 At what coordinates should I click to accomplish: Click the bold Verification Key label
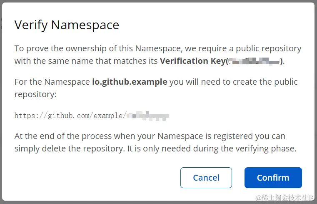[x=193, y=61]
